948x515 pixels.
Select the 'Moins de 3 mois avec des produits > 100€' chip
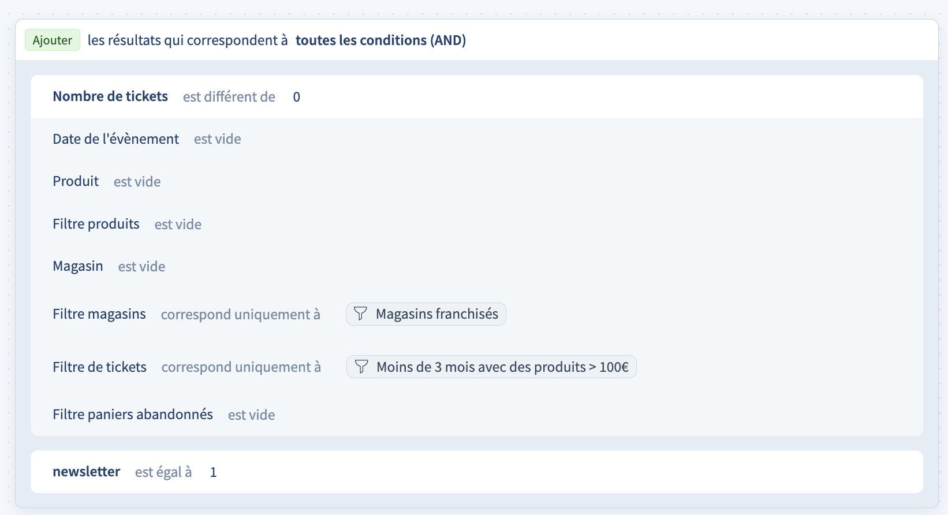tap(502, 367)
